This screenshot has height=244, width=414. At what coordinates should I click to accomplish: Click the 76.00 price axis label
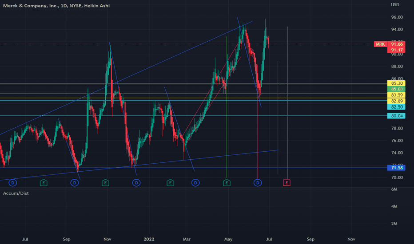point(397,141)
